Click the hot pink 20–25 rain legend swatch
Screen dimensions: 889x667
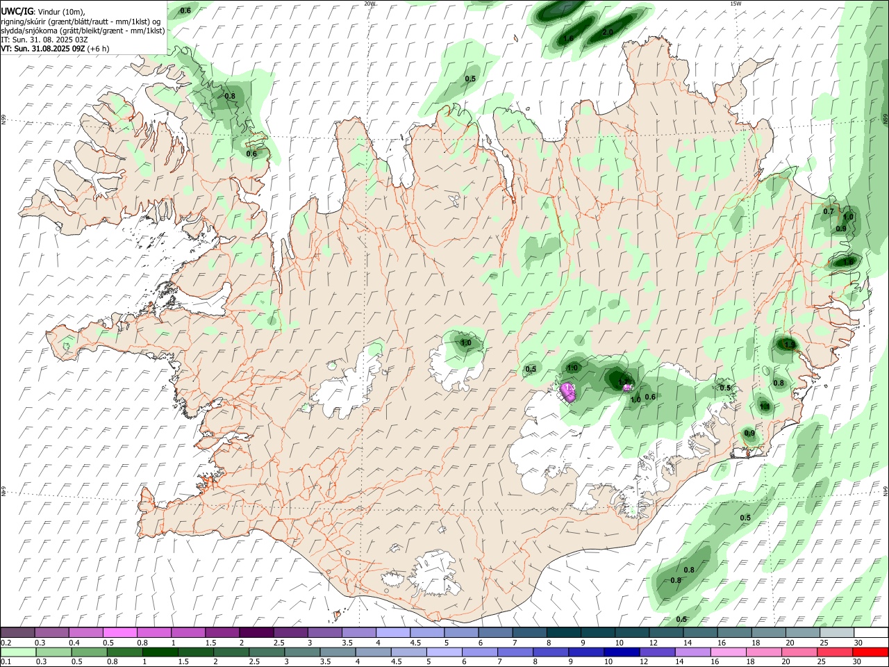[799, 652]
